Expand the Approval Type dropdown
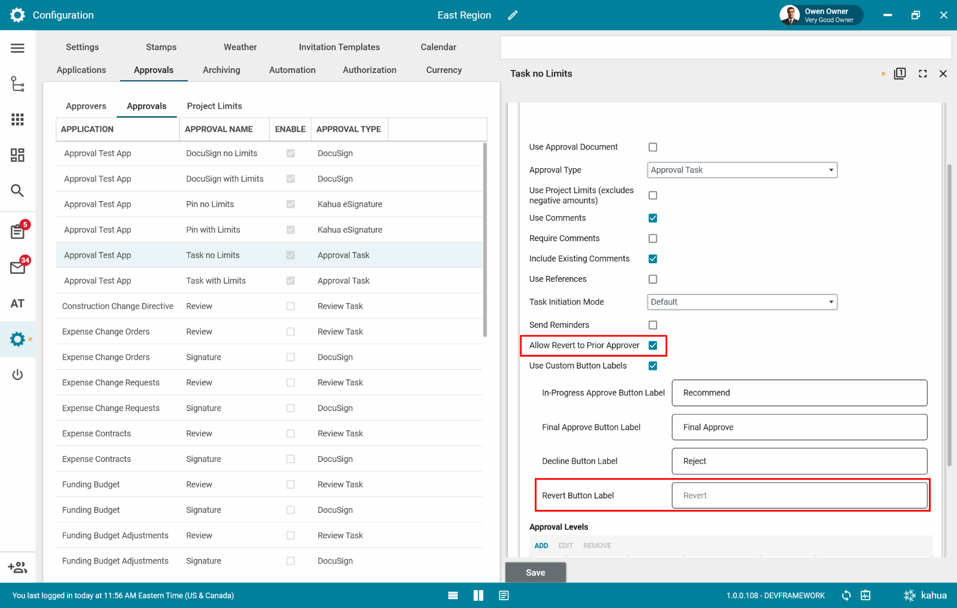This screenshot has height=608, width=957. pos(742,170)
